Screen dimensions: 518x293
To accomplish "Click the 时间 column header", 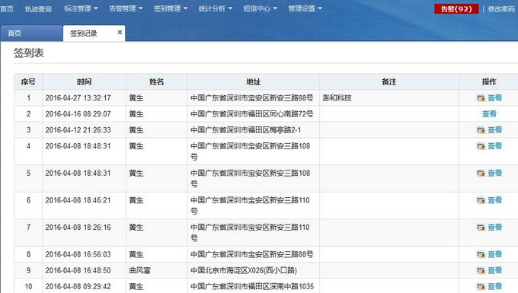I will (x=85, y=82).
